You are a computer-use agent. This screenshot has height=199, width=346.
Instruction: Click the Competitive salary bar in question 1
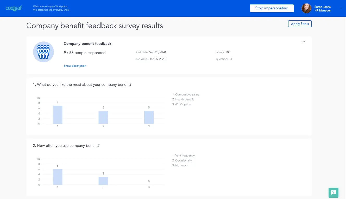58,115
